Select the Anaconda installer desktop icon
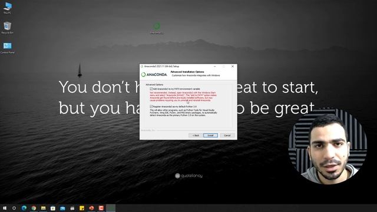Image resolution: width=377 pixels, height=212 pixels. coord(157,28)
